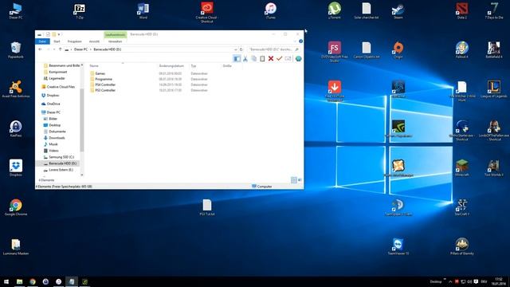This screenshot has width=510, height=287.
Task: Open Google Chrome desktop shortcut
Action: pyautogui.click(x=16, y=207)
